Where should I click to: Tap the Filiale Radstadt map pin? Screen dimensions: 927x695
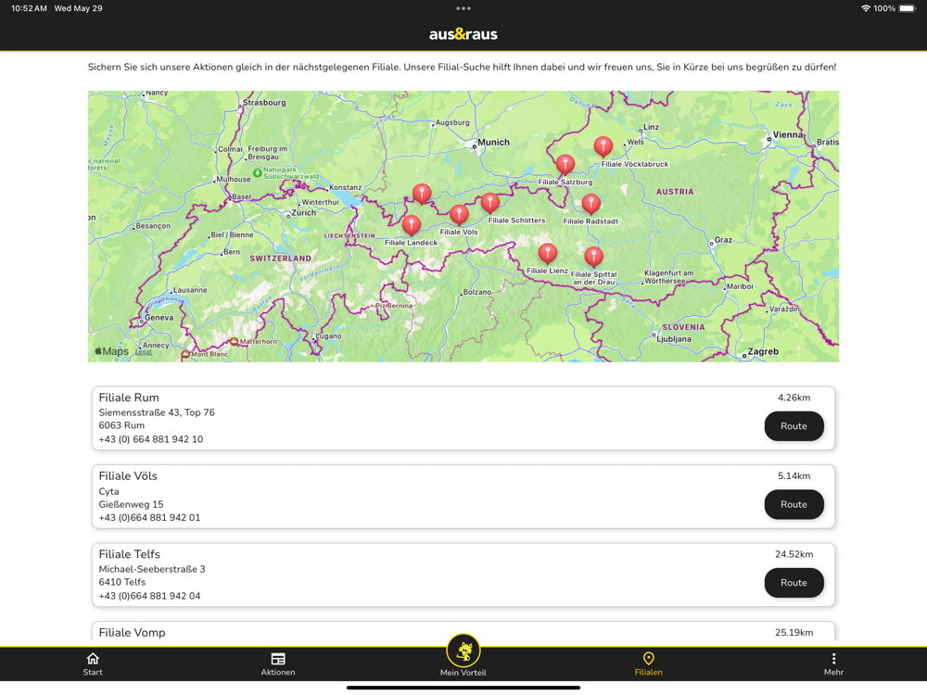(x=590, y=203)
